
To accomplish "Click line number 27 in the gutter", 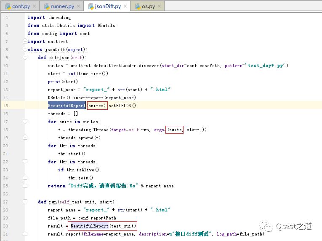I will 5,202.
